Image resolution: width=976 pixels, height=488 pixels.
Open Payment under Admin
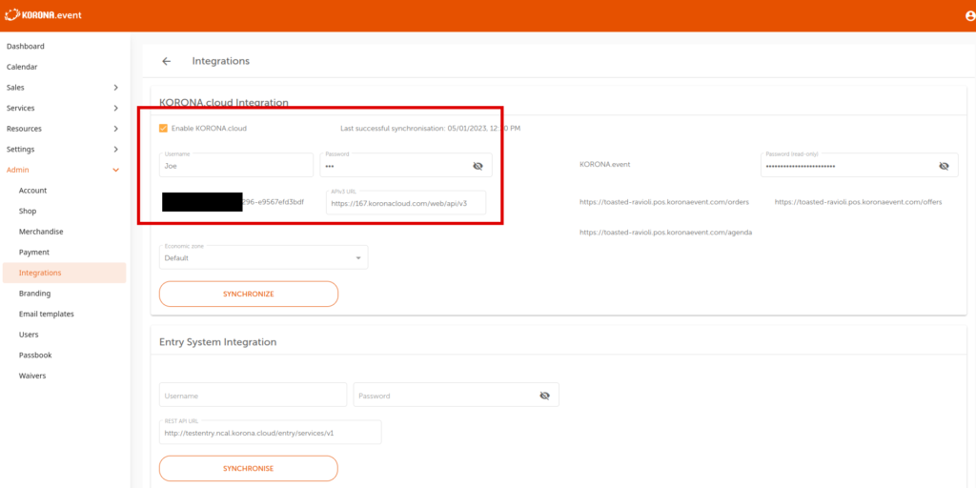point(34,252)
